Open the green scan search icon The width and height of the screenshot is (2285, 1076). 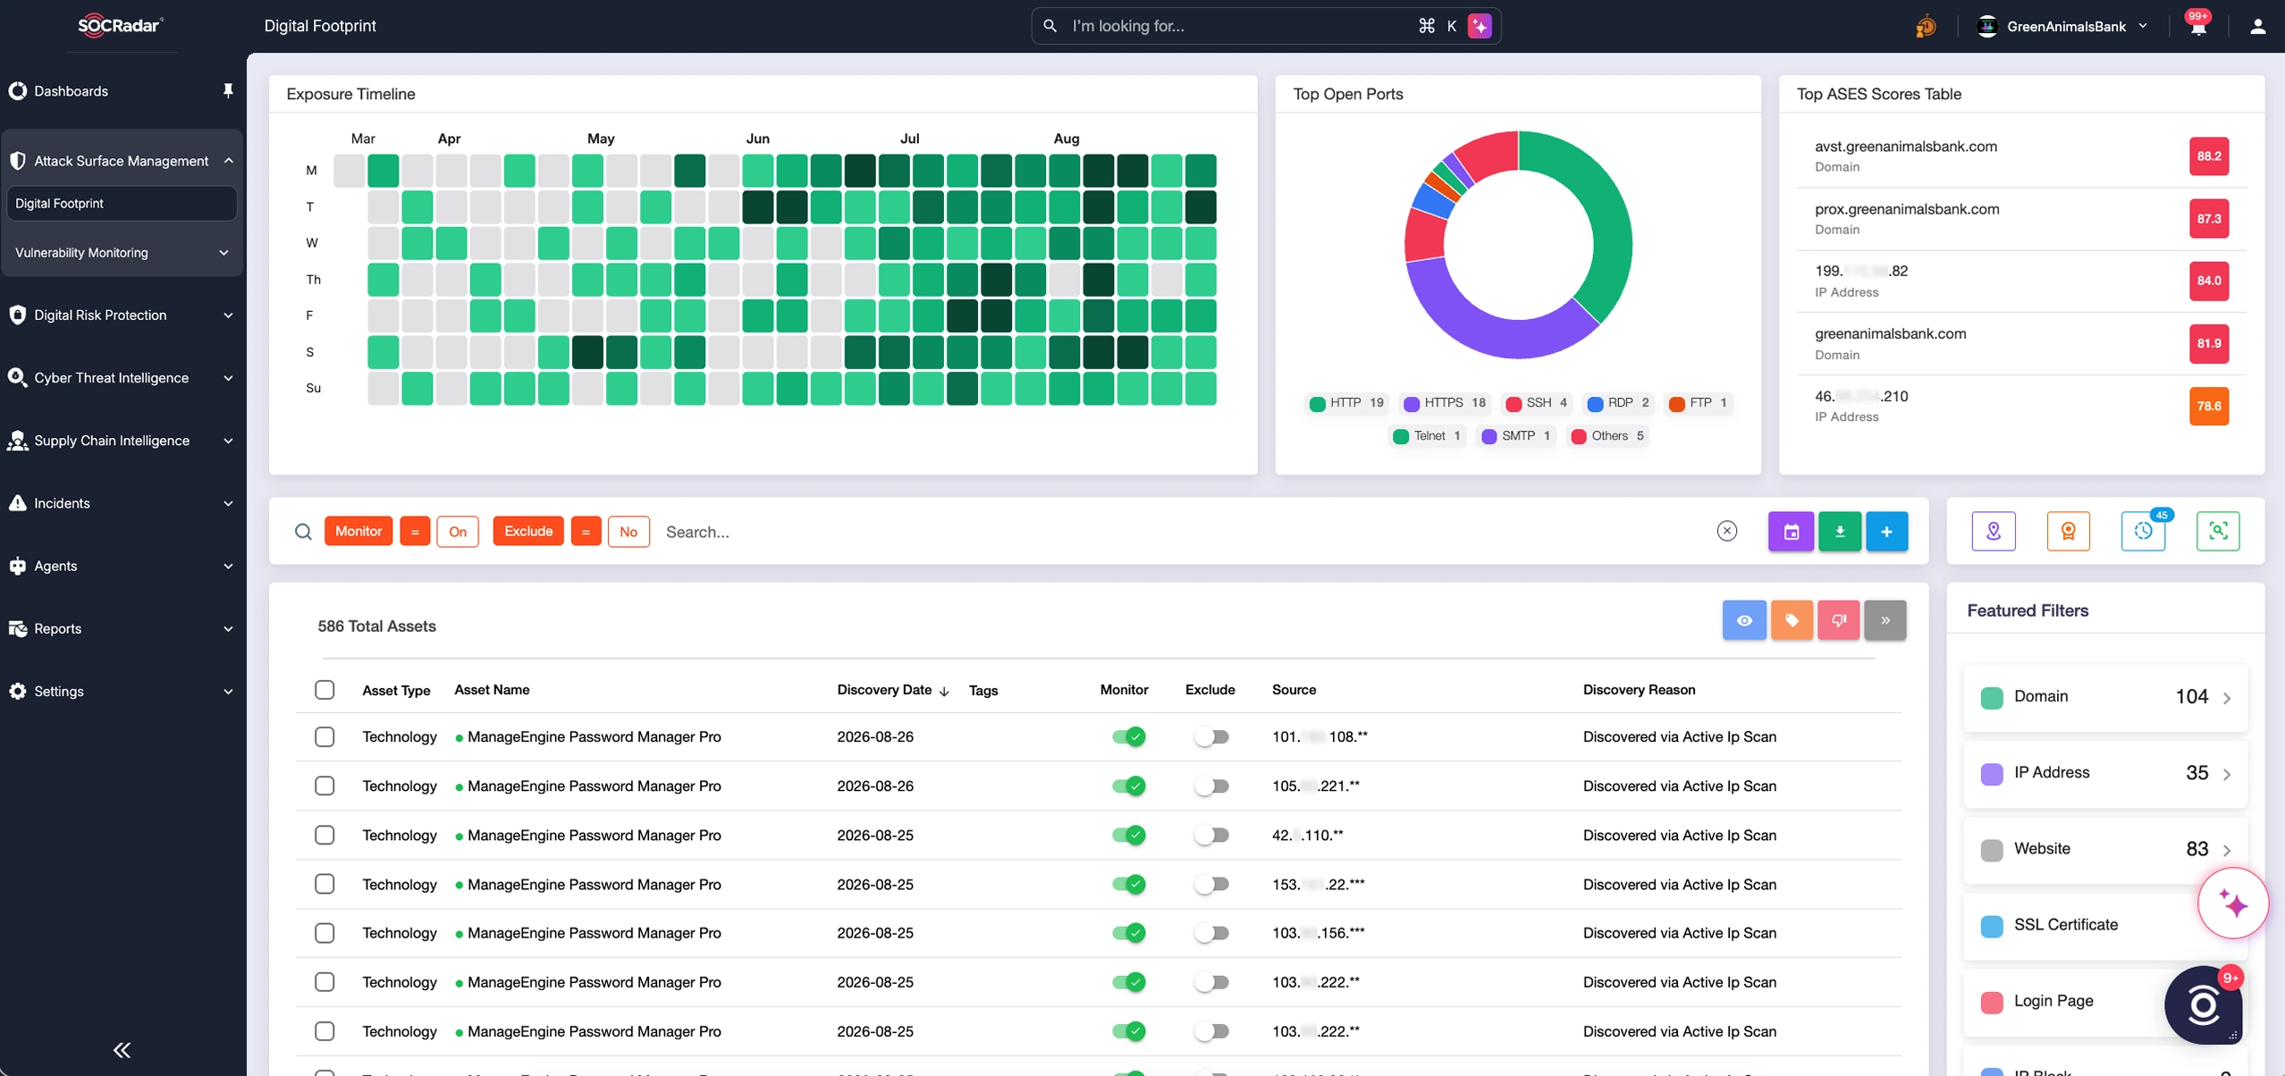pyautogui.click(x=2218, y=532)
